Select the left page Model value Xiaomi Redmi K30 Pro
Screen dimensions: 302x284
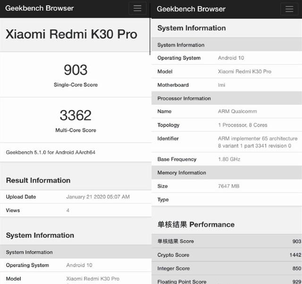click(93, 279)
